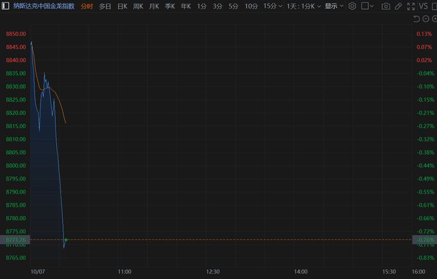437x279 pixels.
Task: Switch to 分时 intraday tab
Action: tap(87, 6)
